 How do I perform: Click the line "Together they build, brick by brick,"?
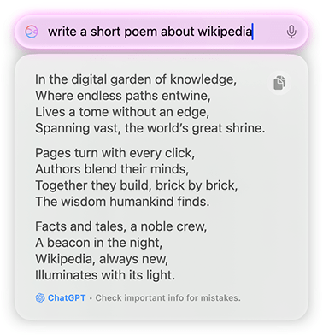coord(137,185)
